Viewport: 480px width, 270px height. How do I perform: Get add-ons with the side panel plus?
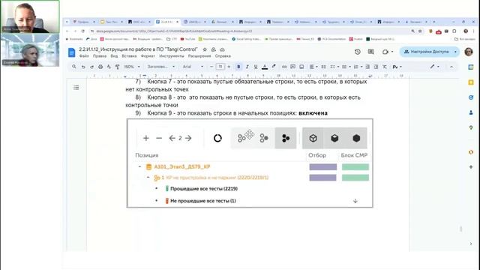471,167
